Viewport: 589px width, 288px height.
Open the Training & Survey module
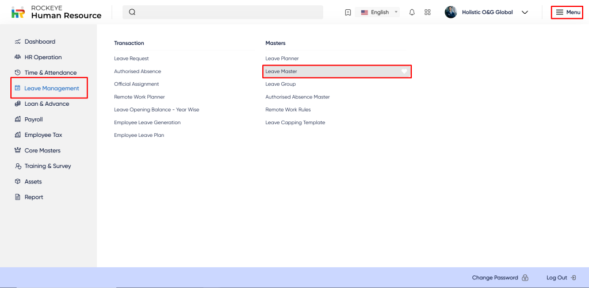click(48, 166)
